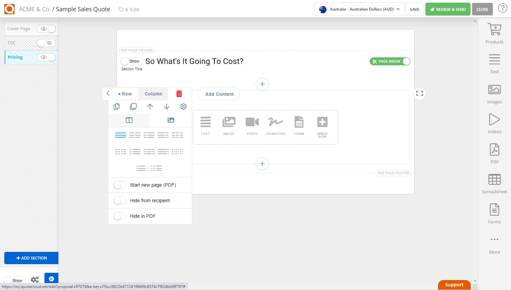This screenshot has height=290, width=511.
Task: Select the Row tab in the toolbar
Action: tap(126, 93)
